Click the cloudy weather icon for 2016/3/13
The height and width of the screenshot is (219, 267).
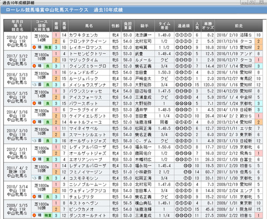[x=34, y=85]
